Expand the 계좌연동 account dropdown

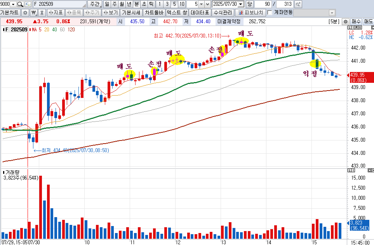pos(332,13)
